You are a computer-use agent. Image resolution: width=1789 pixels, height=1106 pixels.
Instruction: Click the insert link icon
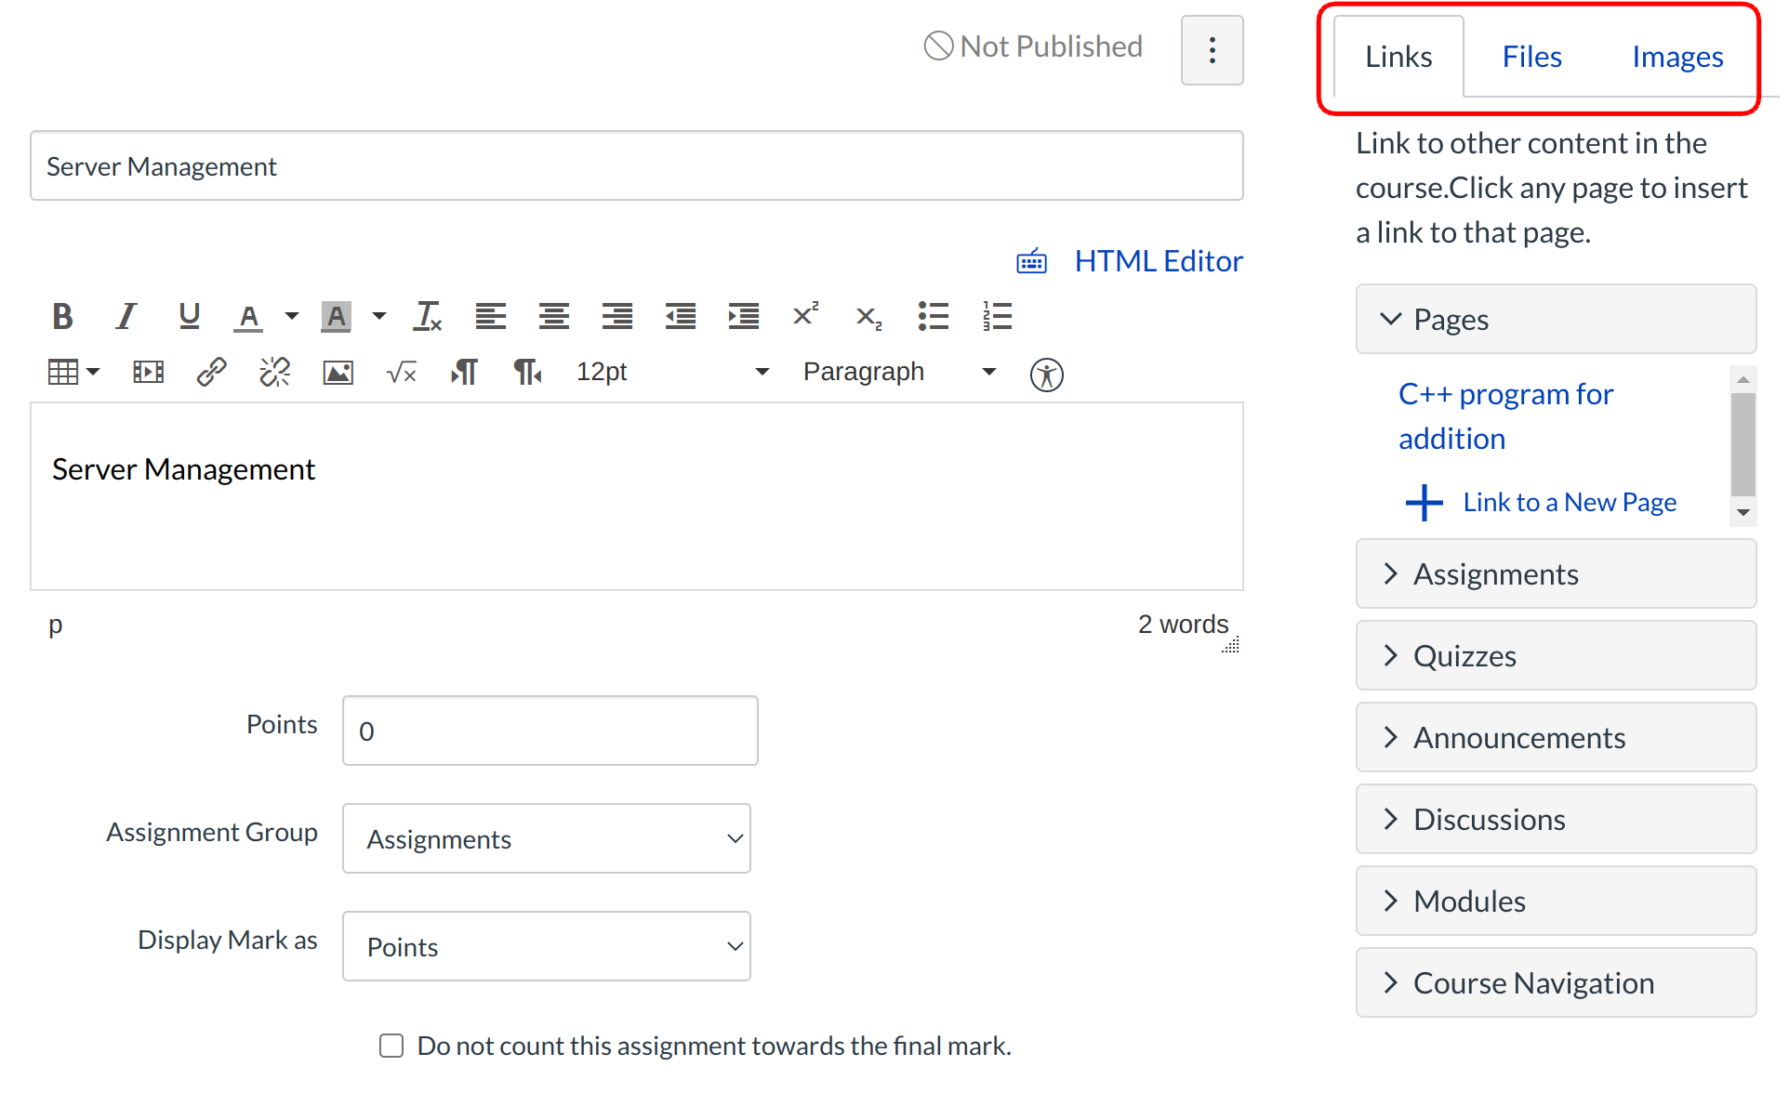pyautogui.click(x=212, y=373)
